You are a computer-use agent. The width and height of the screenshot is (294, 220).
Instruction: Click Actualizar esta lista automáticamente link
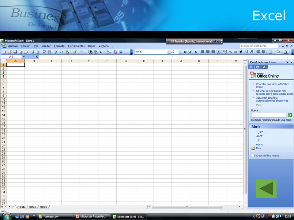pos(272,99)
